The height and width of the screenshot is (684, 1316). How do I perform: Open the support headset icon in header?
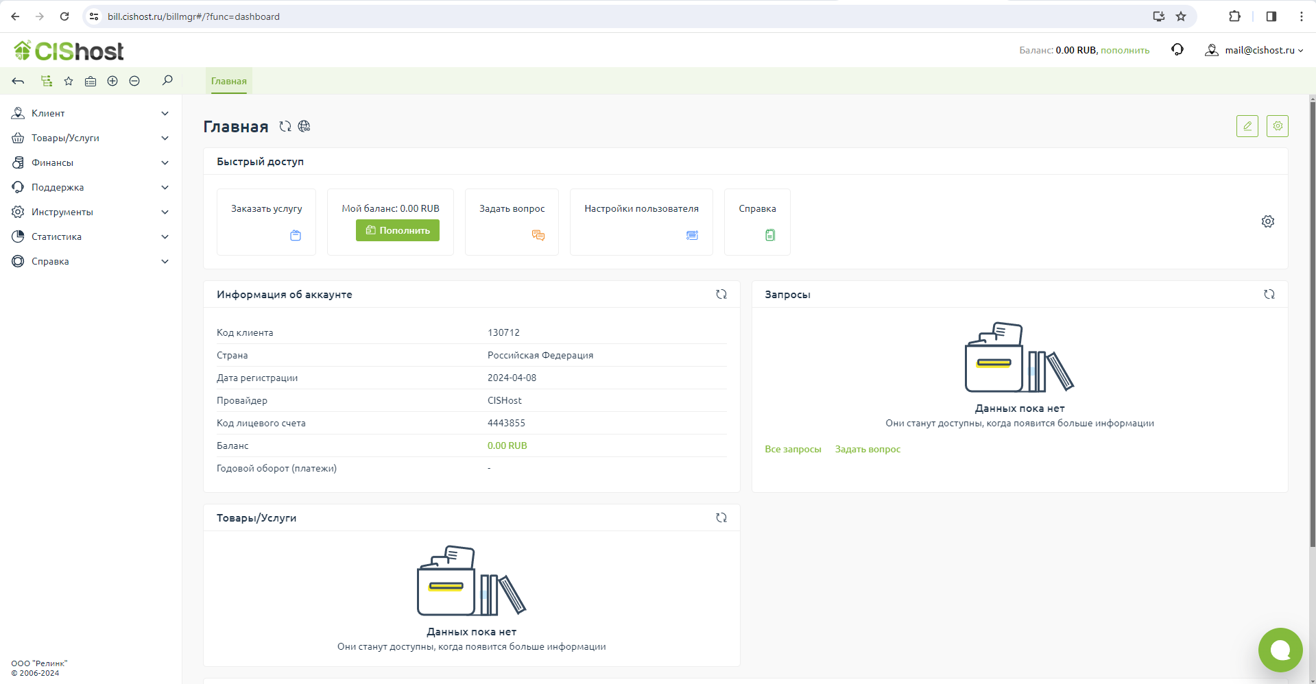pyautogui.click(x=1177, y=50)
